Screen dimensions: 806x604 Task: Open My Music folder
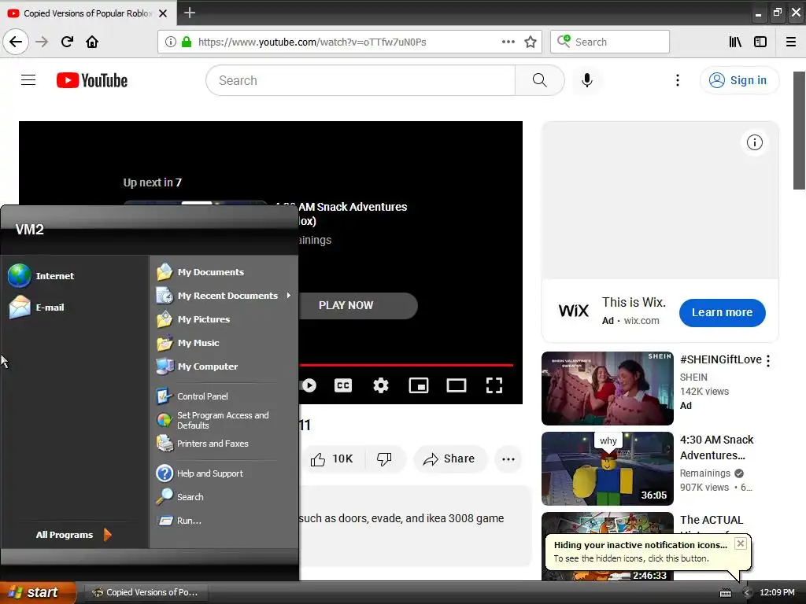coord(188,343)
